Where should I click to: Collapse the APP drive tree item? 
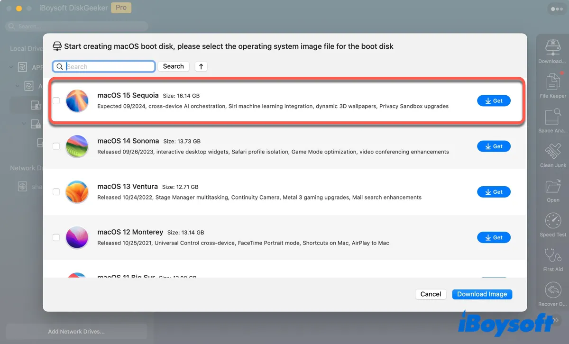pos(11,67)
